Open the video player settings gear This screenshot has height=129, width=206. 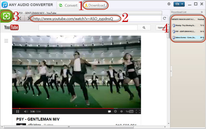[115, 111]
